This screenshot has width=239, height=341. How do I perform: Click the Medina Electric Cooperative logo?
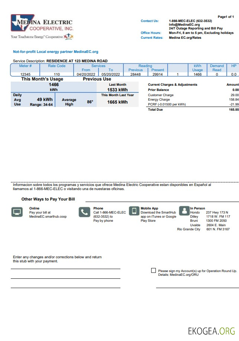(x=42, y=23)
